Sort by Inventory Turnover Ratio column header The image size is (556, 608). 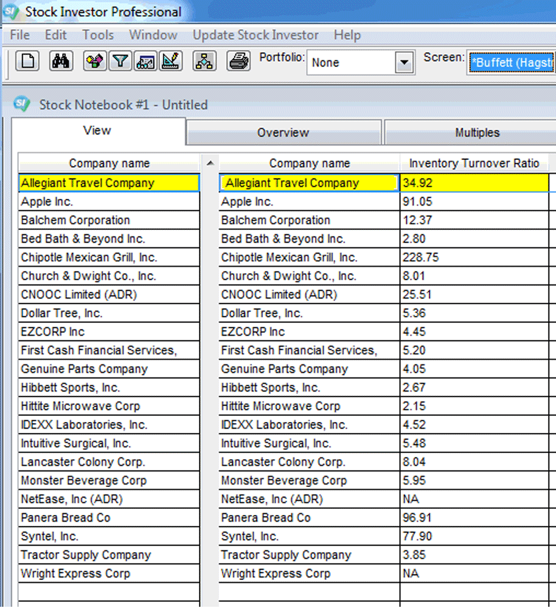[474, 163]
